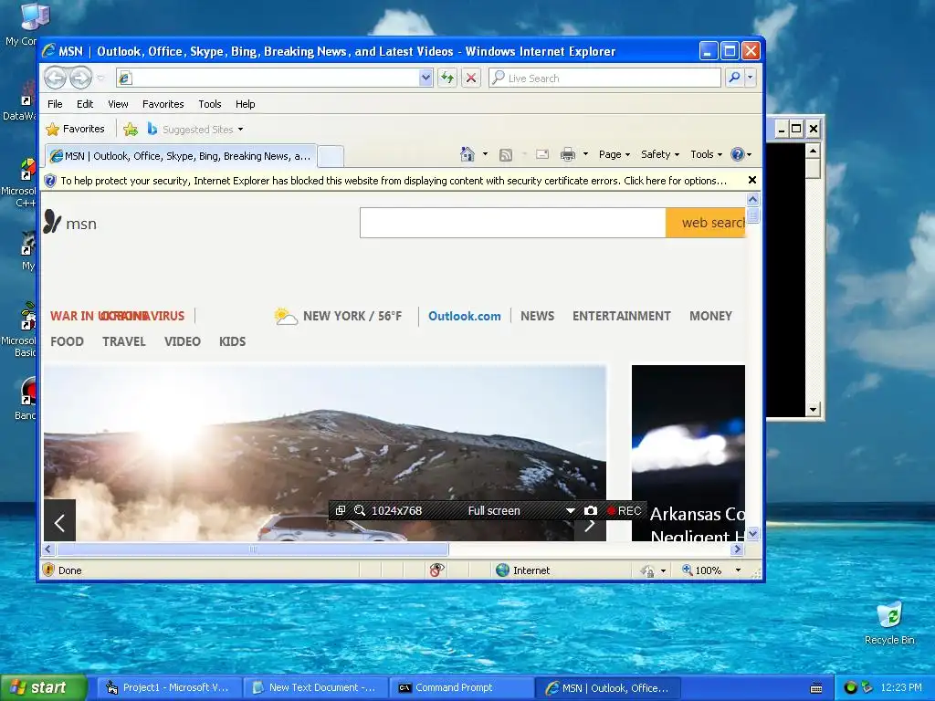Click the MSN web search input field
The width and height of the screenshot is (935, 701).
[x=513, y=223]
